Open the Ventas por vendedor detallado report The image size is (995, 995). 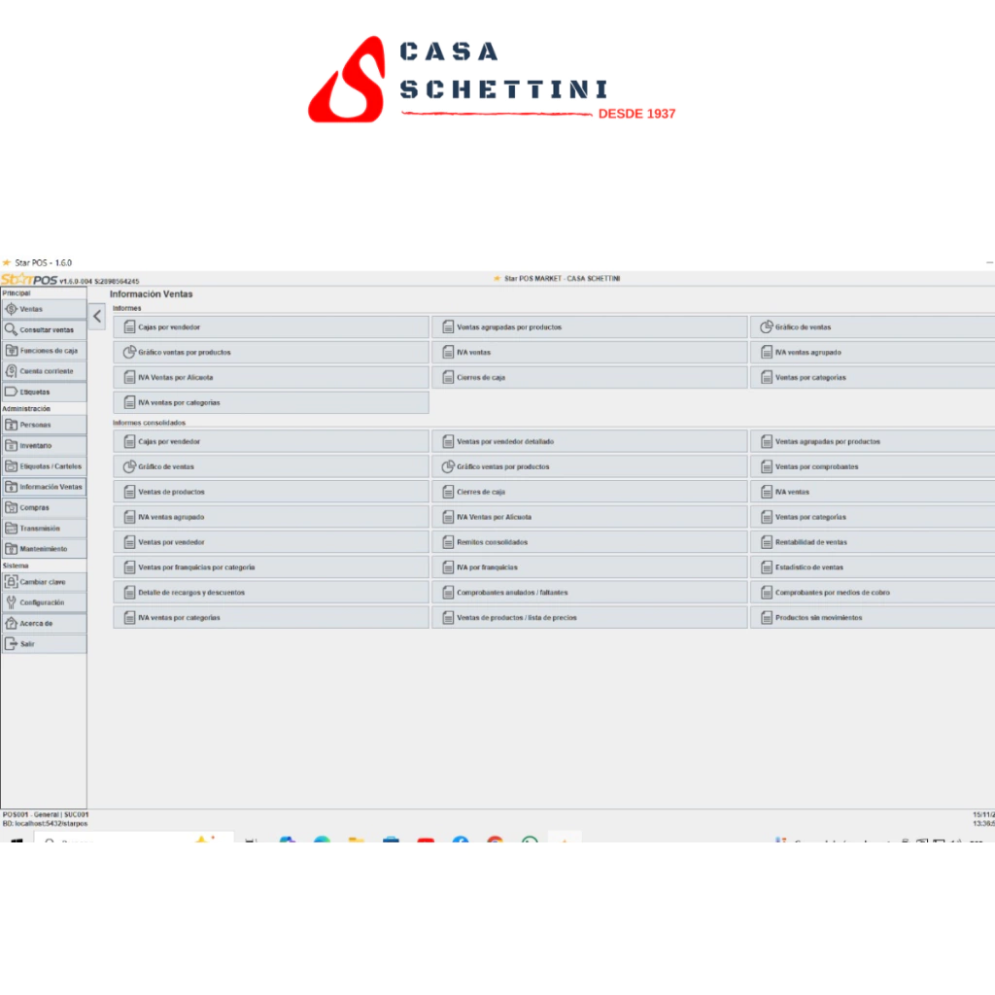(505, 442)
